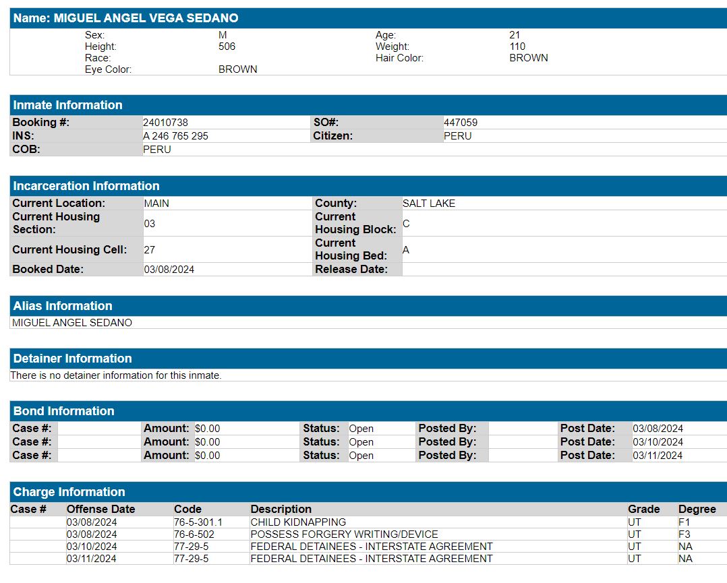Select bond Post Date 03/10/2024
The image size is (727, 583).
tap(658, 441)
